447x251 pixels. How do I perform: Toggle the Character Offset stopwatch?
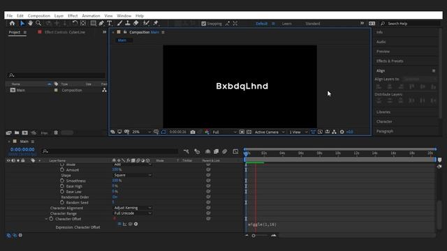51,219
